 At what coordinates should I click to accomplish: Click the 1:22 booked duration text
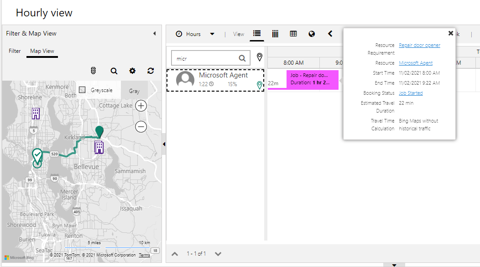tap(203, 84)
